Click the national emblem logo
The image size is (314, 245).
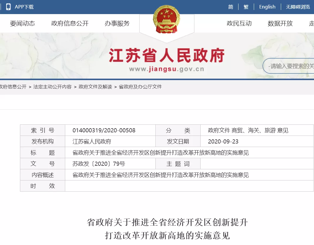point(167,21)
